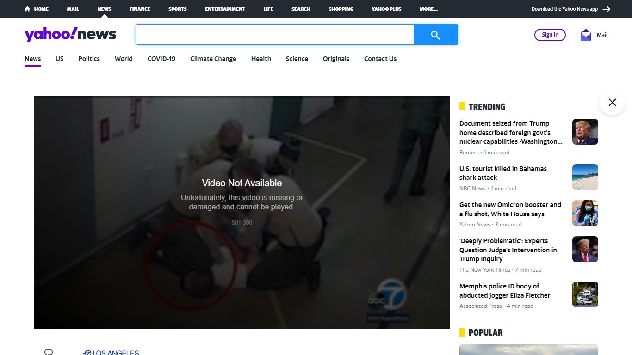This screenshot has width=632, height=355.
Task: Open Mail in the top navigation bar
Action: 73,9
